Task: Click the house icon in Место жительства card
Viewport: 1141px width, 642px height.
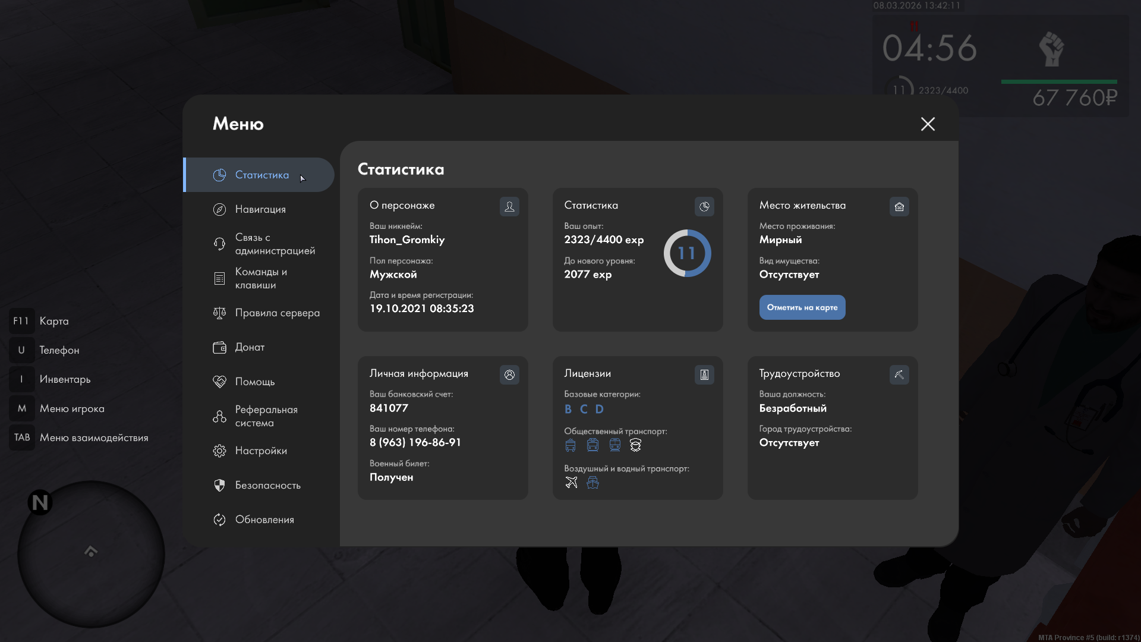Action: [899, 206]
